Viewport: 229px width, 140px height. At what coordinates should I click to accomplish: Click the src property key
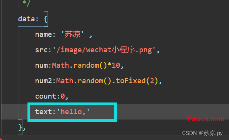[41, 50]
